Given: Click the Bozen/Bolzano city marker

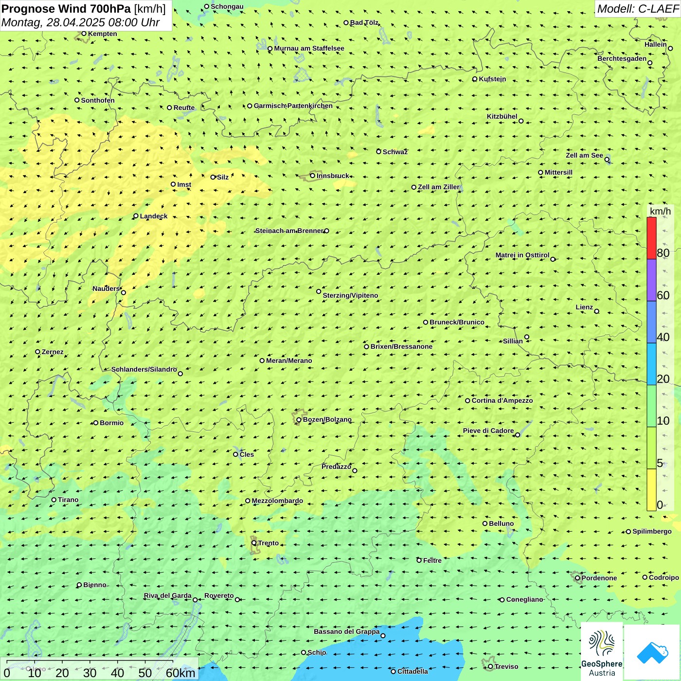Looking at the screenshot, I should (x=299, y=419).
